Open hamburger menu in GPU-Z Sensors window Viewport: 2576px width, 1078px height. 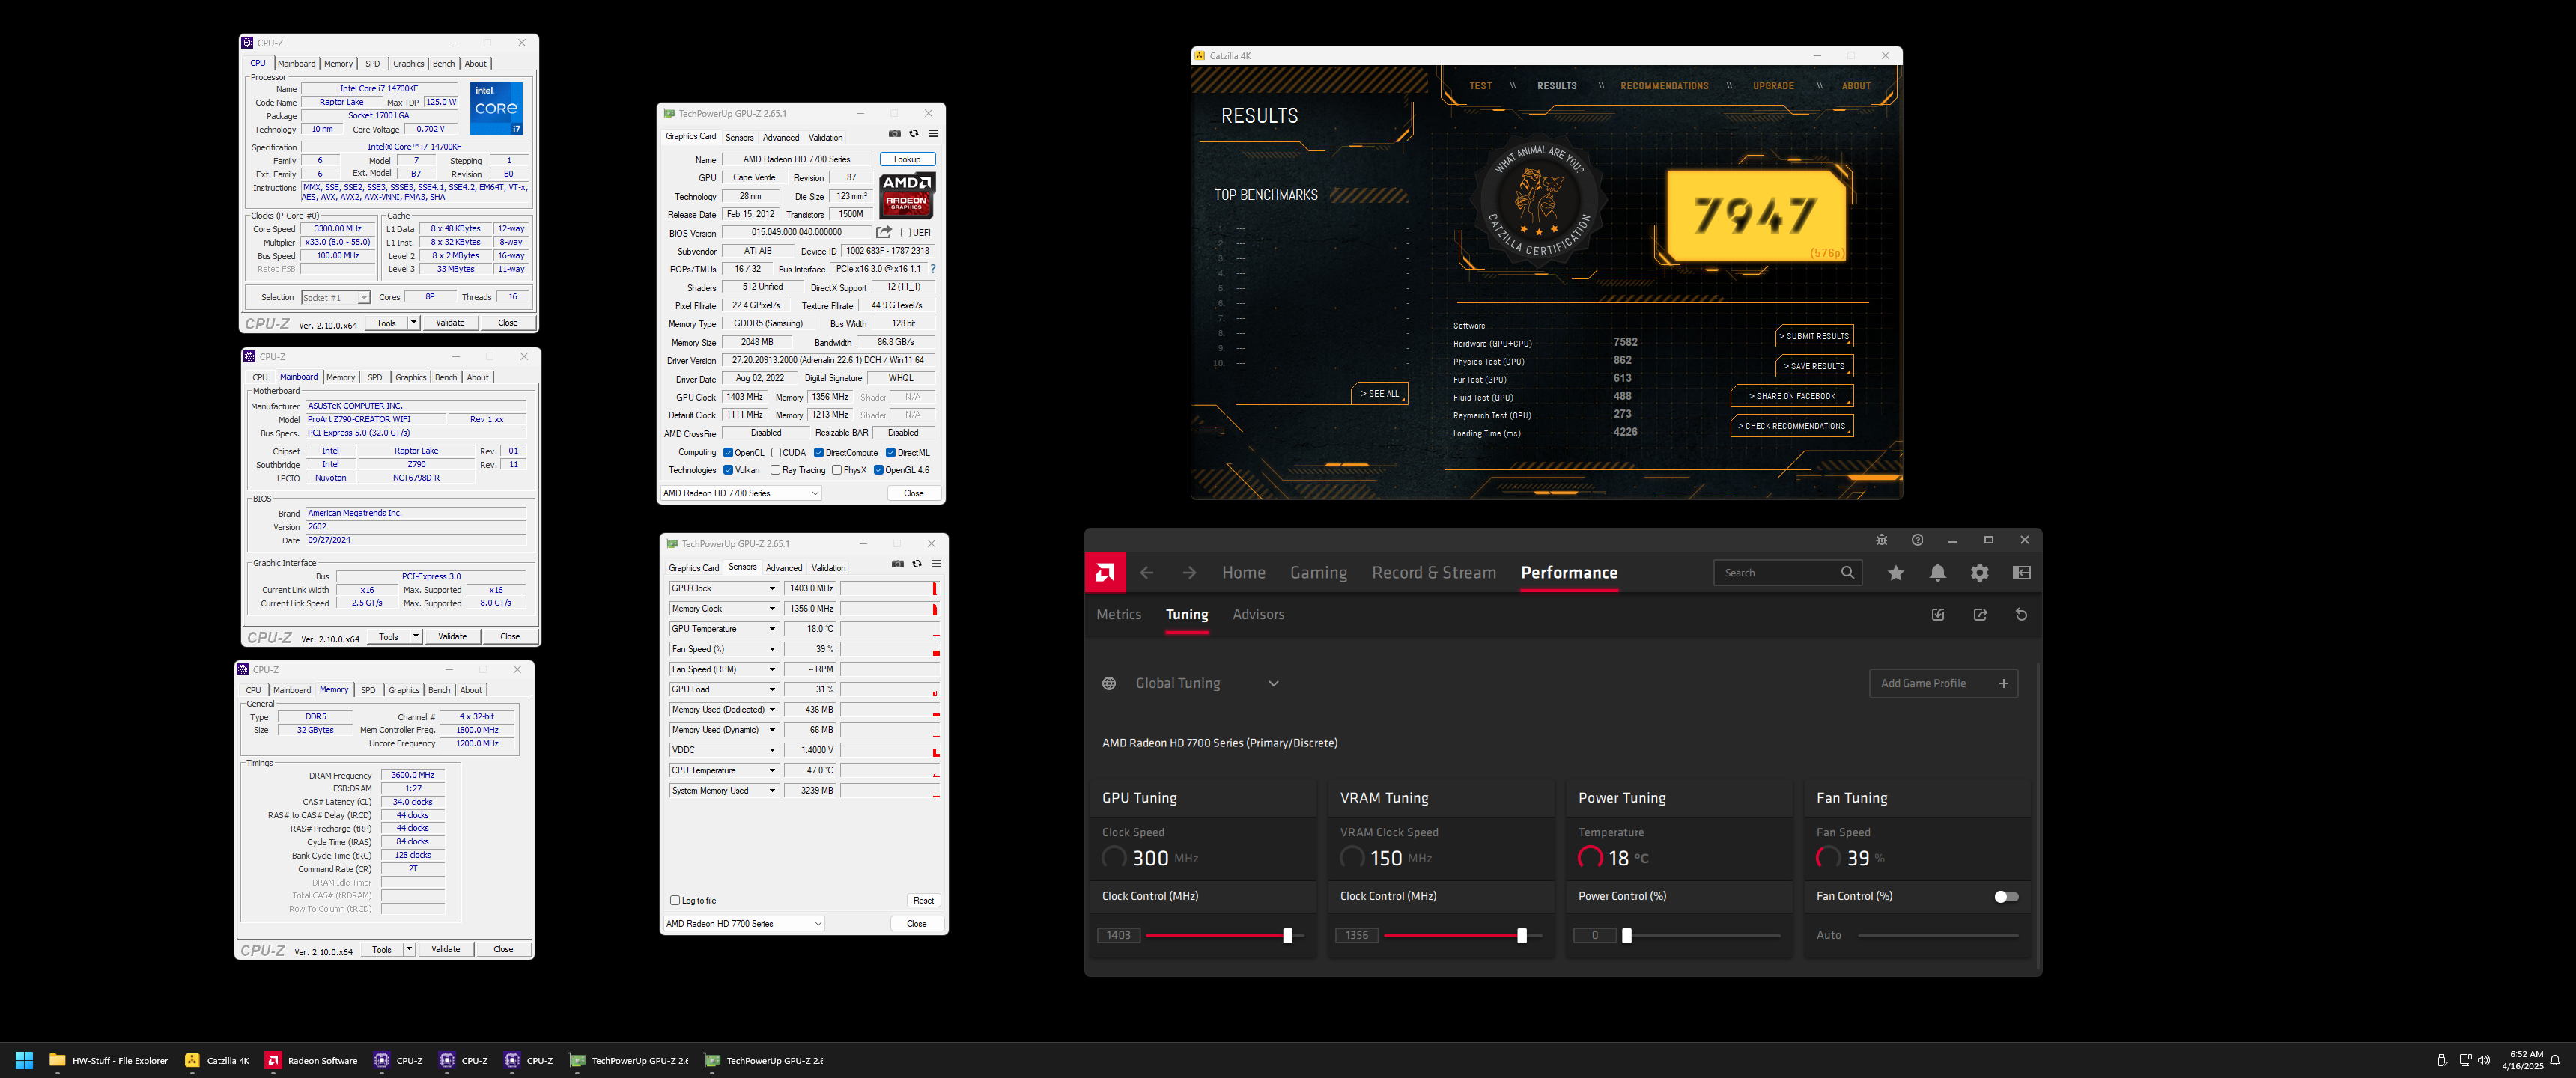pos(936,564)
